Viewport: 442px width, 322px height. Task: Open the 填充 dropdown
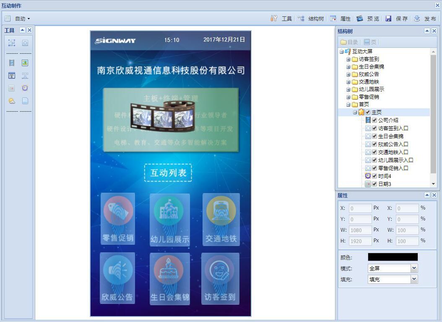[x=414, y=279]
